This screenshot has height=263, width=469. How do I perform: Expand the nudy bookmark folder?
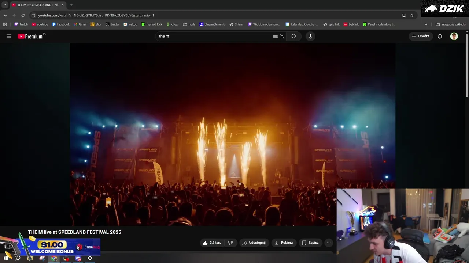[x=189, y=24]
